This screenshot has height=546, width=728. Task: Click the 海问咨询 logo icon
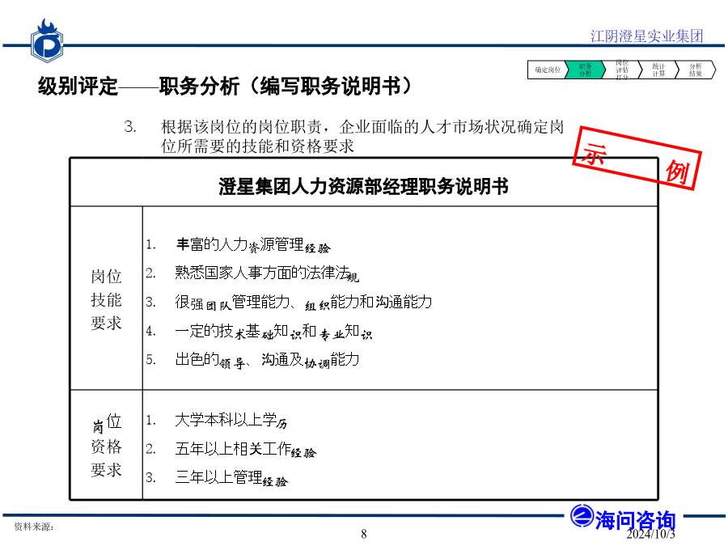(581, 517)
